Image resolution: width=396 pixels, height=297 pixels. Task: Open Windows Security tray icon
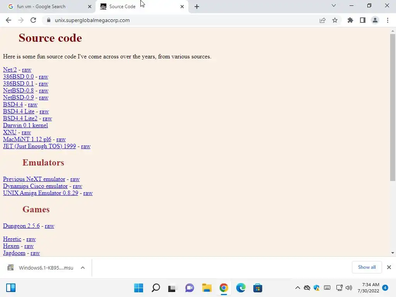(316, 288)
